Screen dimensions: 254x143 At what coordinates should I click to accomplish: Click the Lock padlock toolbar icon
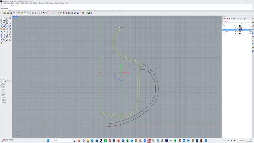[64, 13]
